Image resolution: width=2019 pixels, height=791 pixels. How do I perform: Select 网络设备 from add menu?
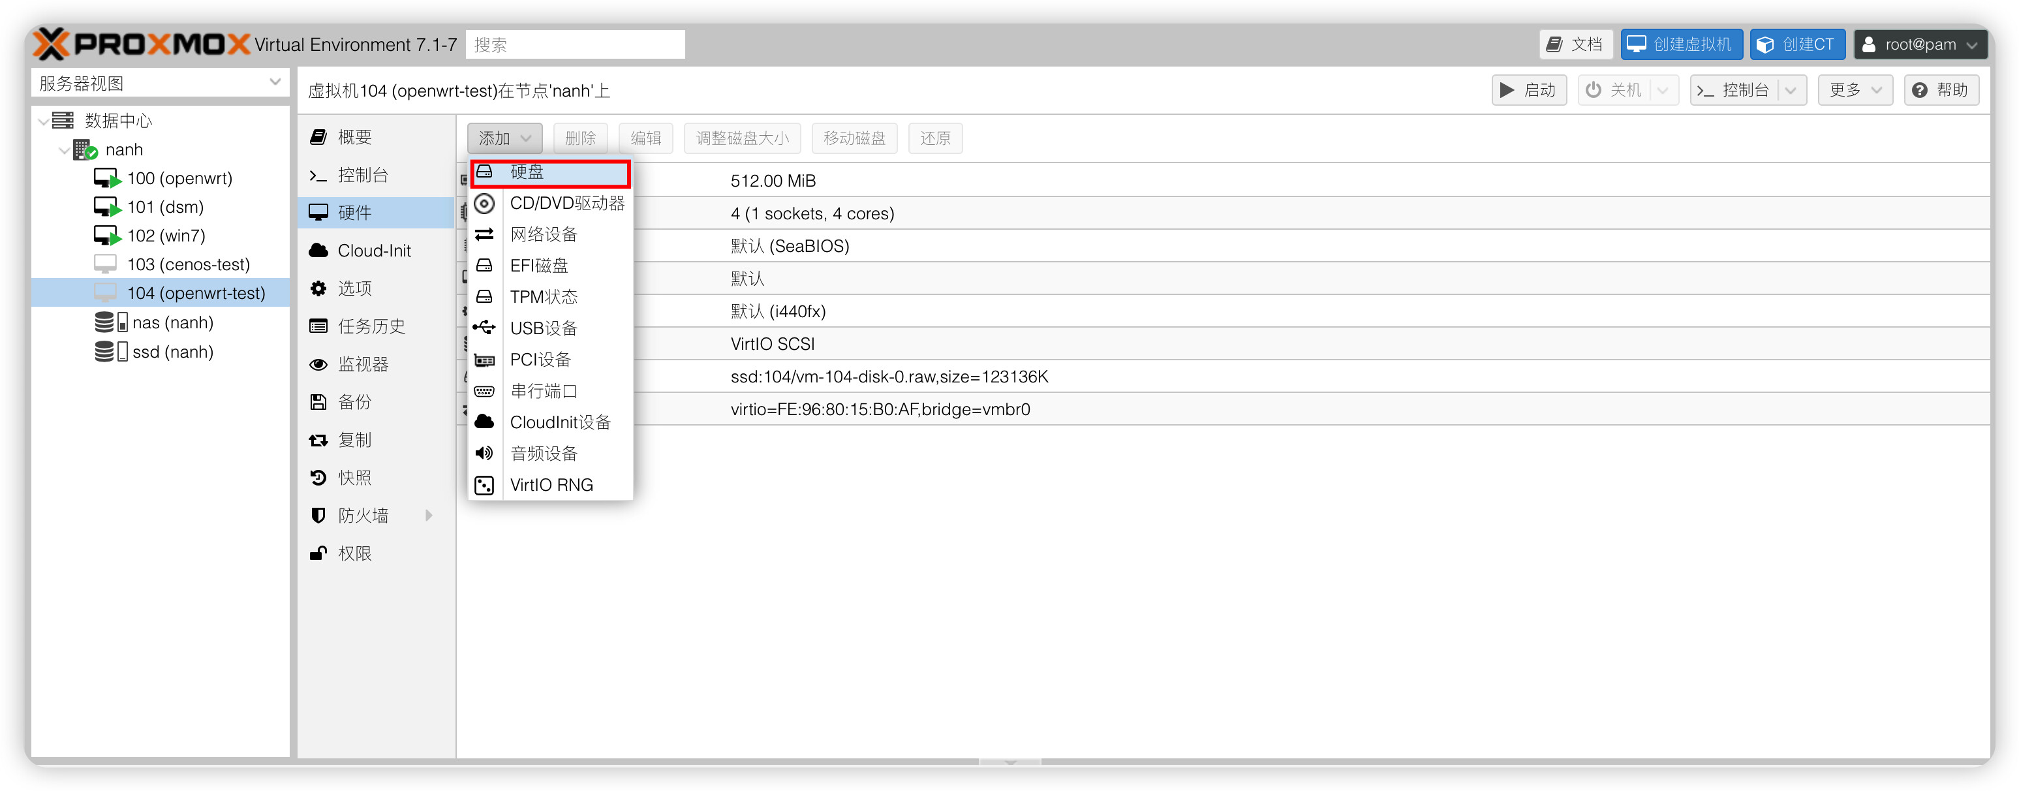click(543, 234)
